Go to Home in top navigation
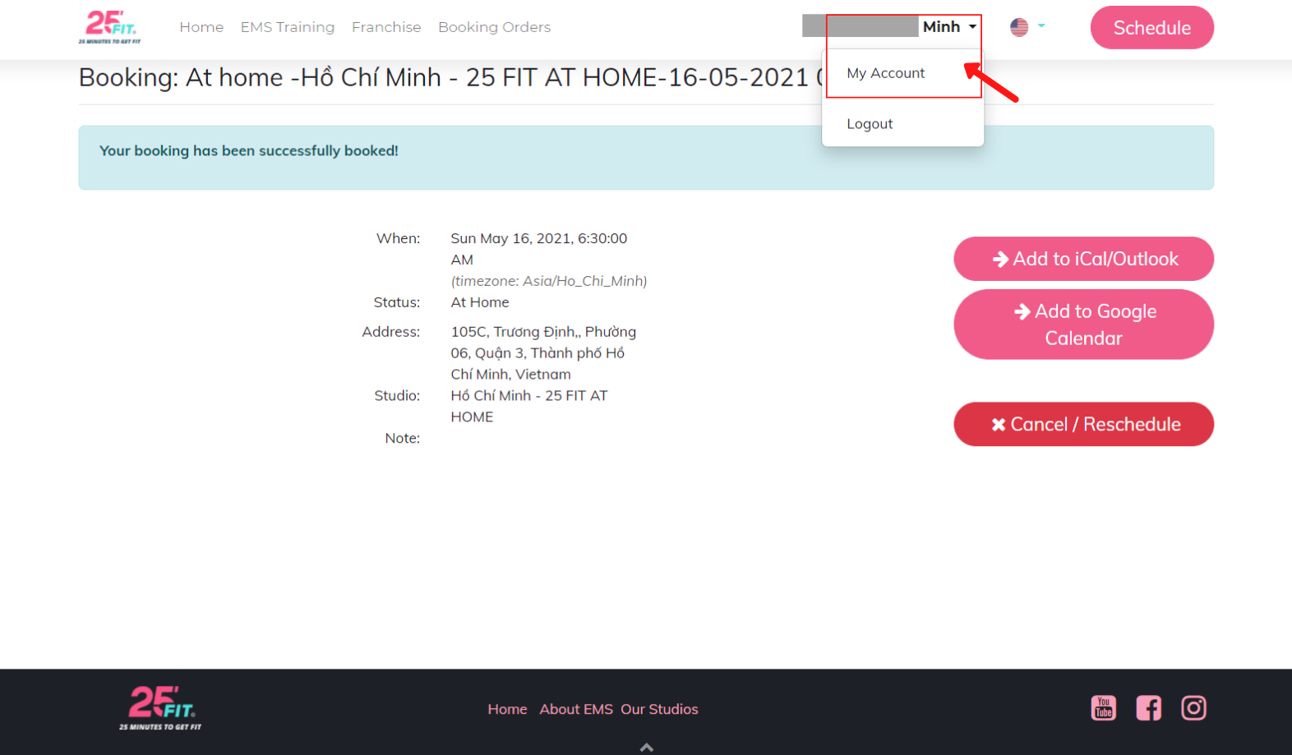This screenshot has height=755, width=1292. pyautogui.click(x=201, y=27)
